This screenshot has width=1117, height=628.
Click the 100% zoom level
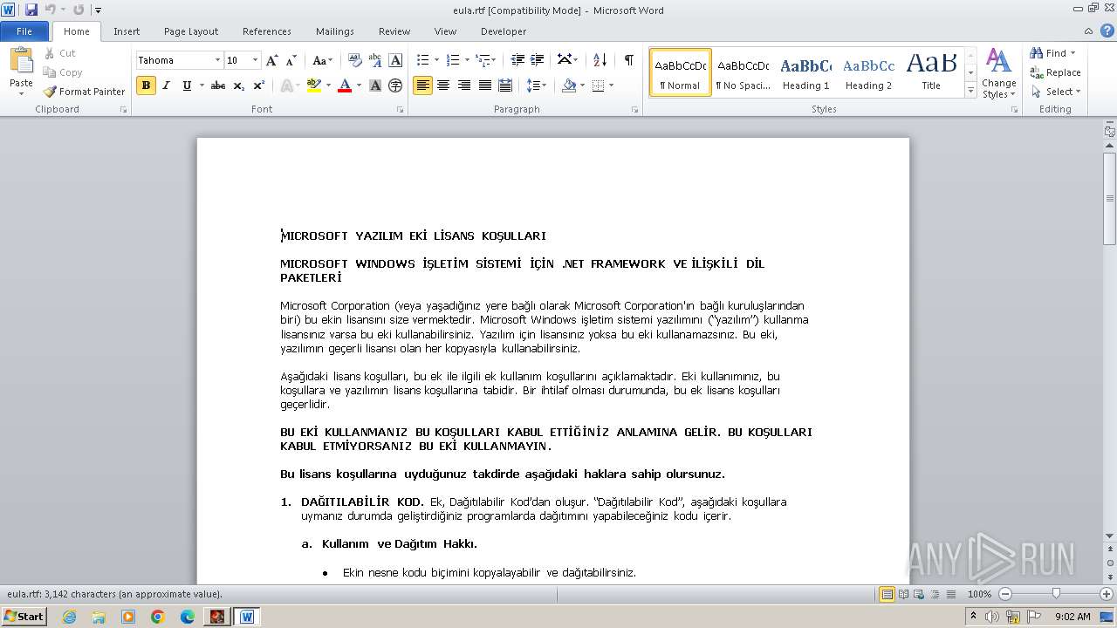979,594
